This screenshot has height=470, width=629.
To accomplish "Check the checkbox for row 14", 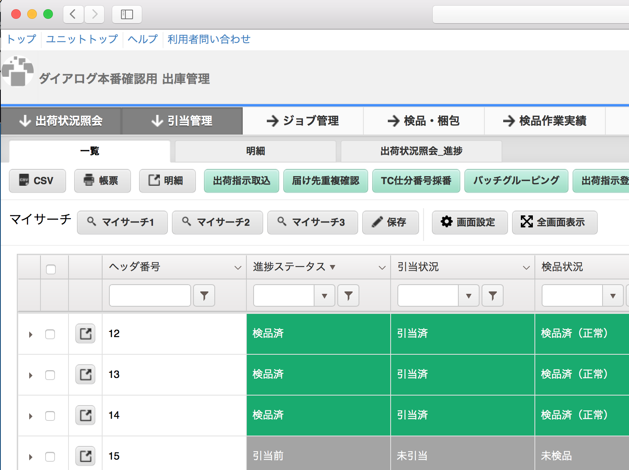I will click(x=50, y=416).
